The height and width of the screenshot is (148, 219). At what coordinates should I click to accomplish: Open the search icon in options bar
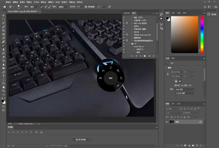[x=205, y=7]
